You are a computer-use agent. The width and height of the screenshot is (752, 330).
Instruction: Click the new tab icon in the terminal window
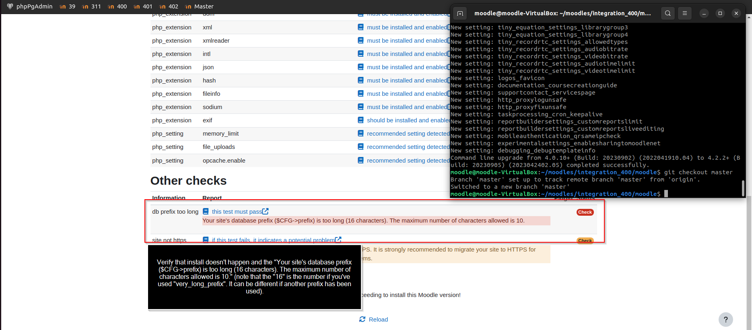(x=460, y=13)
